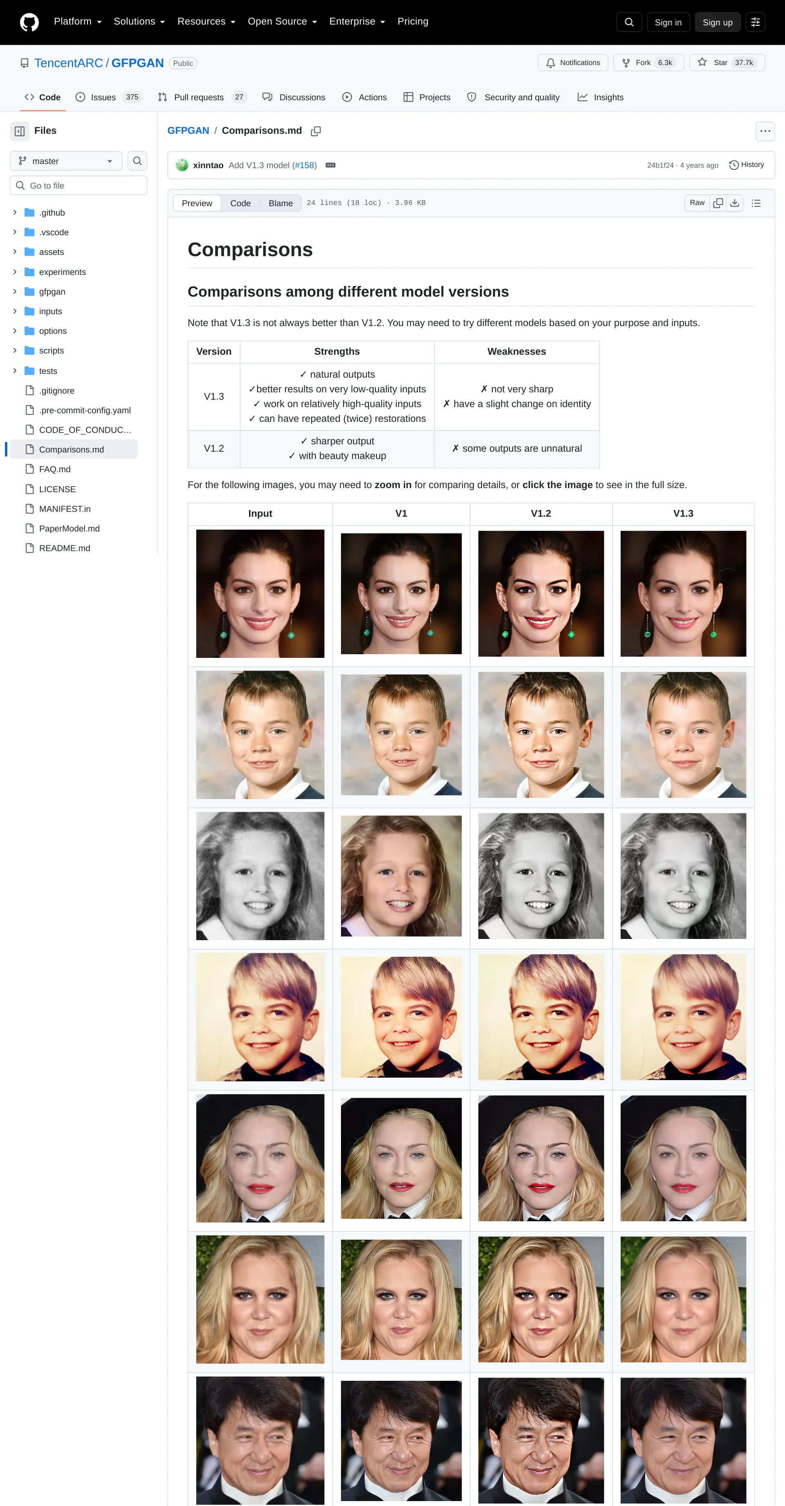Image resolution: width=785 pixels, height=1506 pixels.
Task: Copy file path icon beside Comparisons.md
Action: [316, 131]
